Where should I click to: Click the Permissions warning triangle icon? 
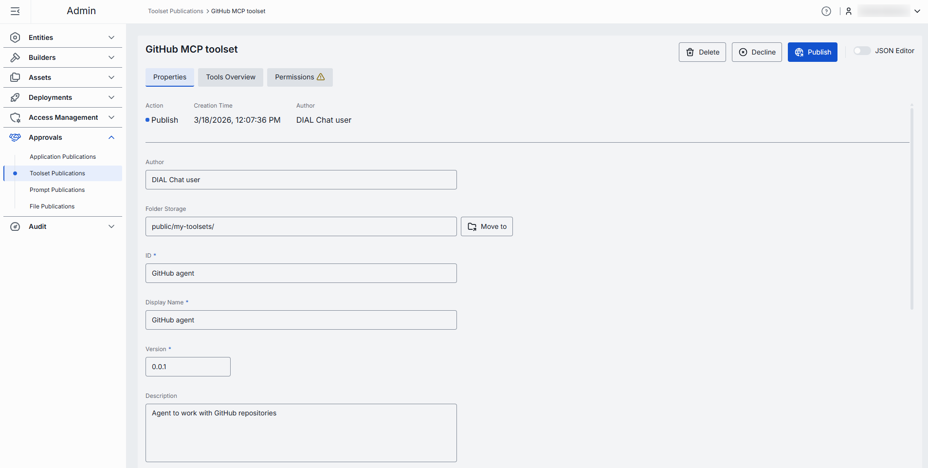tap(321, 77)
